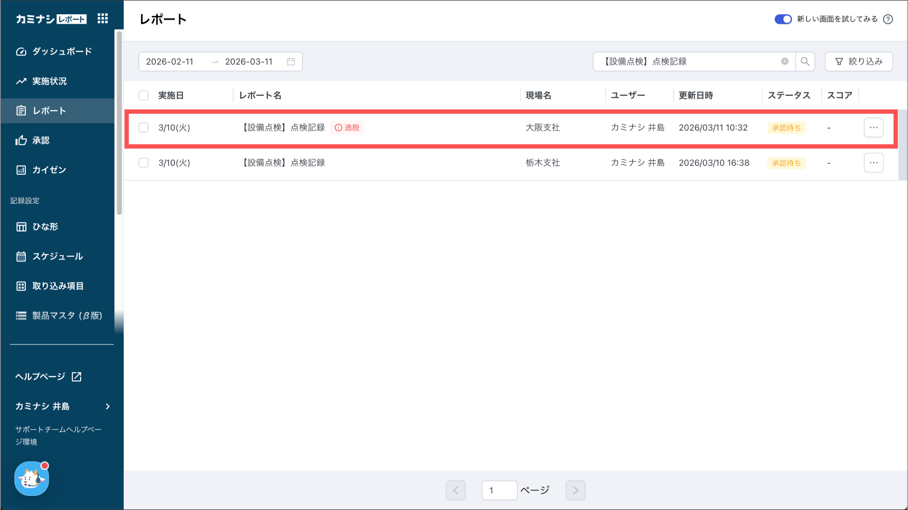The width and height of the screenshot is (908, 510).
Task: Expand the カミナシ 井島 account menu
Action: (62, 406)
